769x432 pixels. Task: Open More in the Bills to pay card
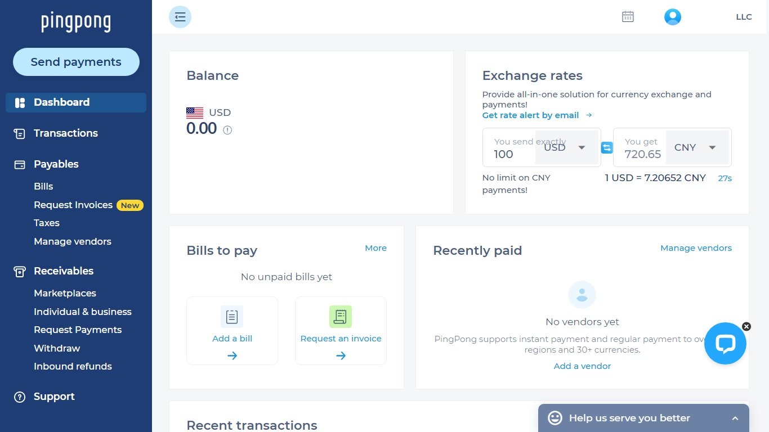[375, 248]
